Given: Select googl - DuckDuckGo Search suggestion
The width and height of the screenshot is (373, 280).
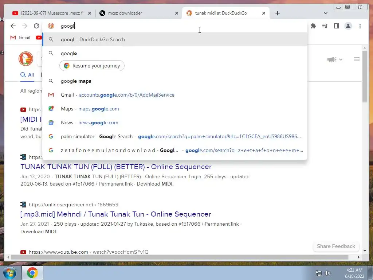Looking at the screenshot, I should click(175, 39).
